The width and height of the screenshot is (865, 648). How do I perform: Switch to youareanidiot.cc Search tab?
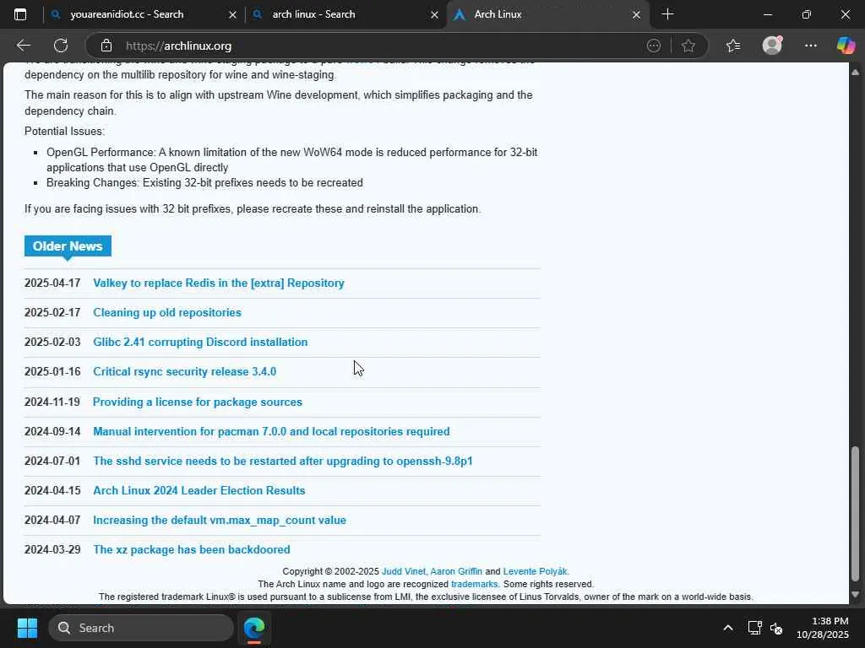tap(144, 14)
